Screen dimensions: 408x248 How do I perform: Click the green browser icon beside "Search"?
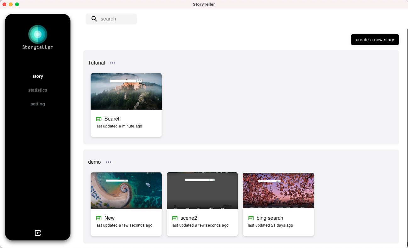click(98, 119)
